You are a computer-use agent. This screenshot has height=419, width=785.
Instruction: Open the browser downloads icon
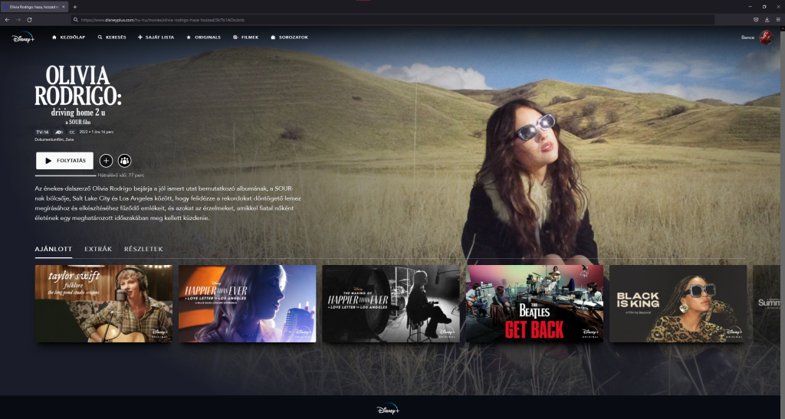click(x=767, y=20)
